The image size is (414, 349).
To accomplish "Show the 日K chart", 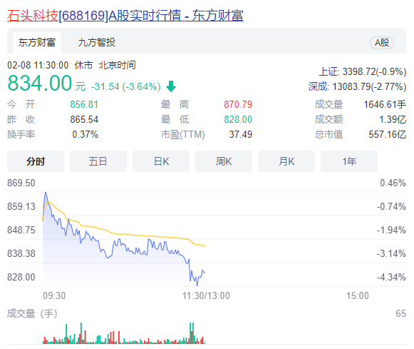I will pyautogui.click(x=161, y=161).
